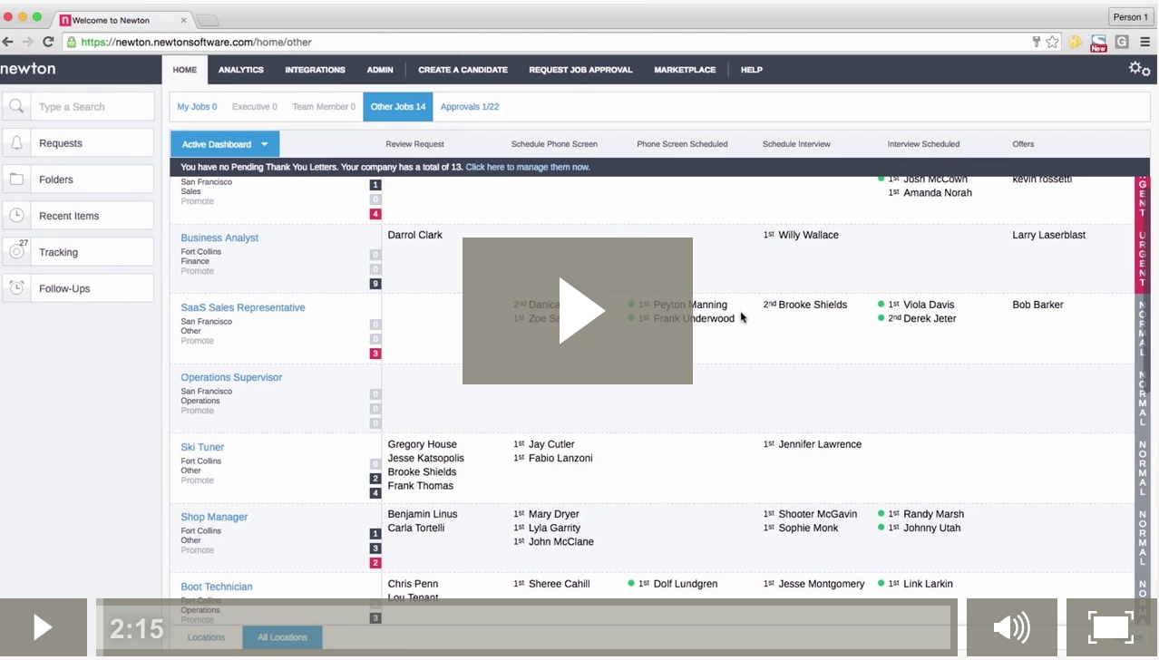
Task: Open settings via the gears icon
Action: (1139, 69)
